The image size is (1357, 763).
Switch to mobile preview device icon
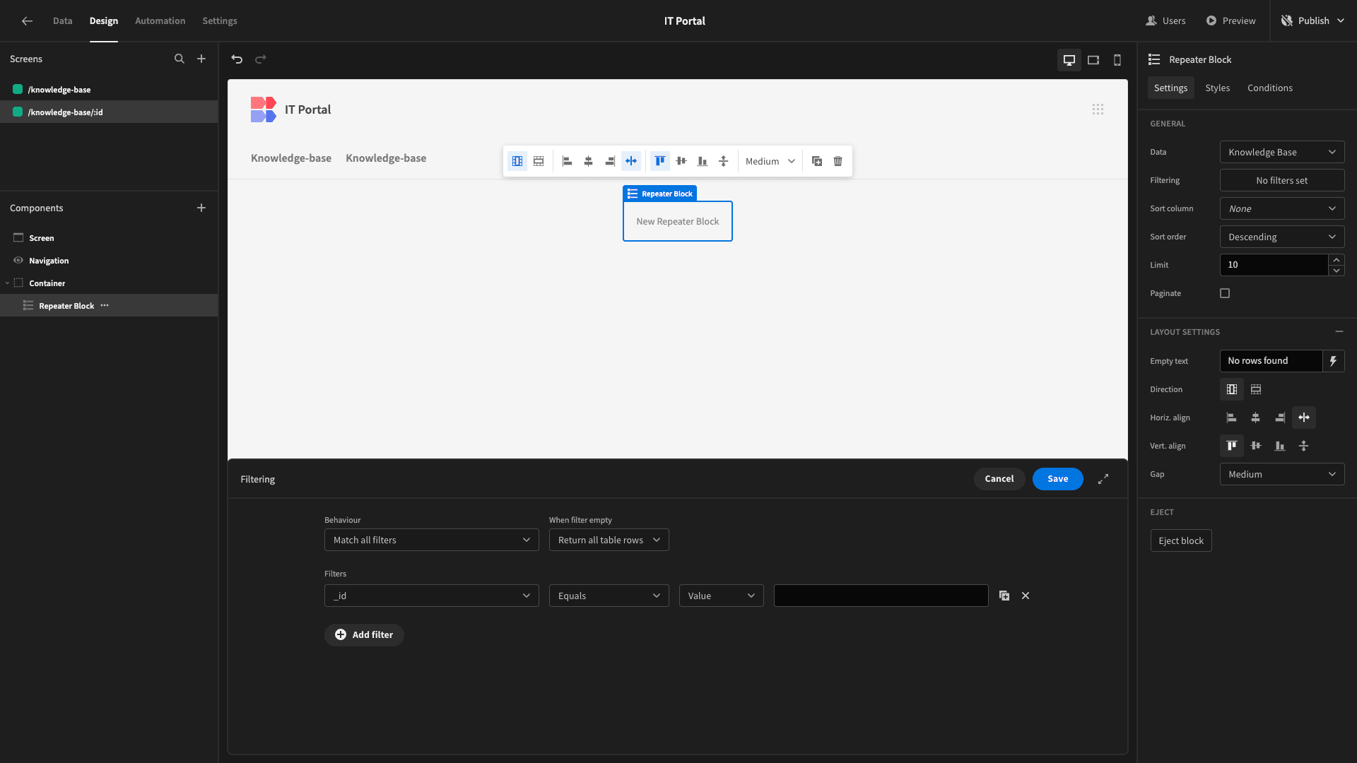coord(1117,60)
